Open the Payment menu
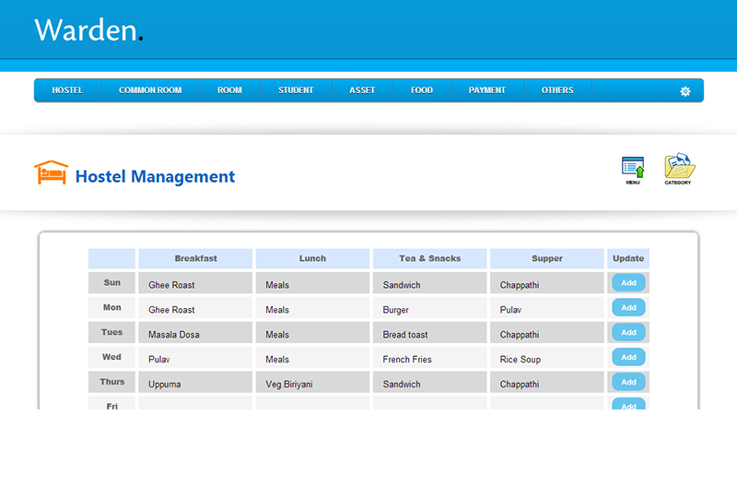The width and height of the screenshot is (737, 487). (x=486, y=90)
